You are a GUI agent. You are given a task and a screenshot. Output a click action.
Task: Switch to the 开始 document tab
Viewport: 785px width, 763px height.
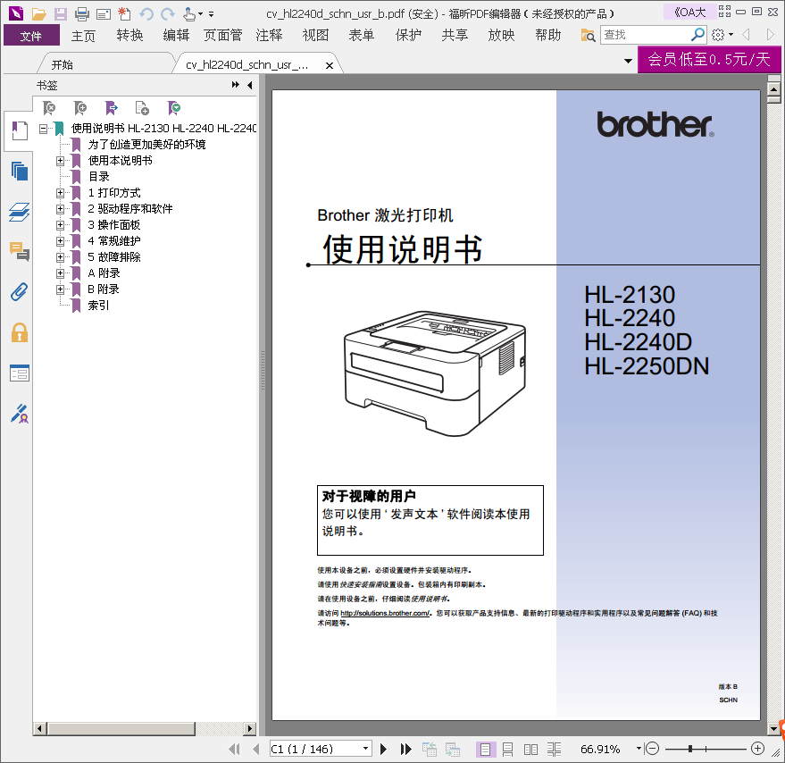click(x=63, y=64)
